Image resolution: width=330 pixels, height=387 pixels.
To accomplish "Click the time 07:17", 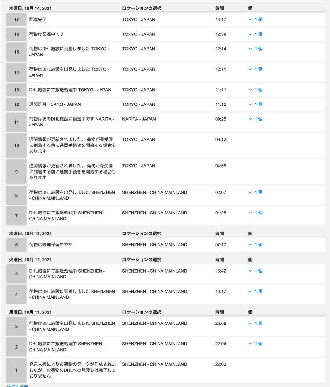I will (221, 245).
